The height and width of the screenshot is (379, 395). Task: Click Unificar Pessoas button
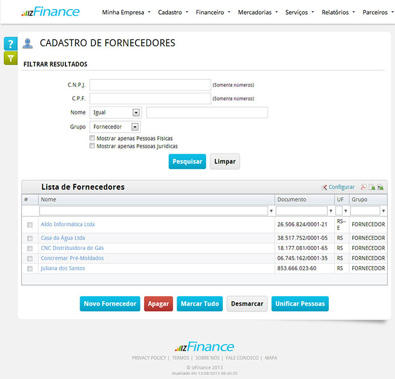(x=300, y=304)
